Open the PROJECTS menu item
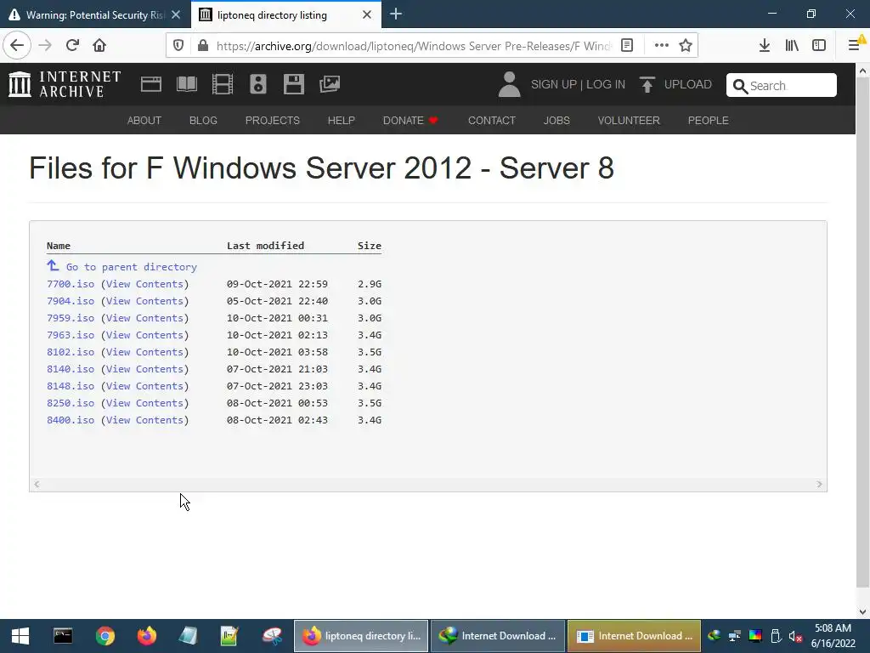This screenshot has width=870, height=653. 273,121
